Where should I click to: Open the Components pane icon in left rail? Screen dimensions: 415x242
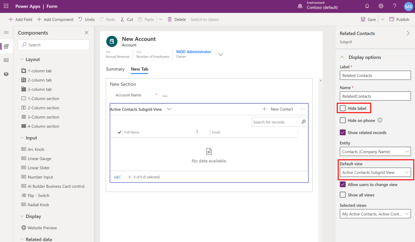(6, 46)
